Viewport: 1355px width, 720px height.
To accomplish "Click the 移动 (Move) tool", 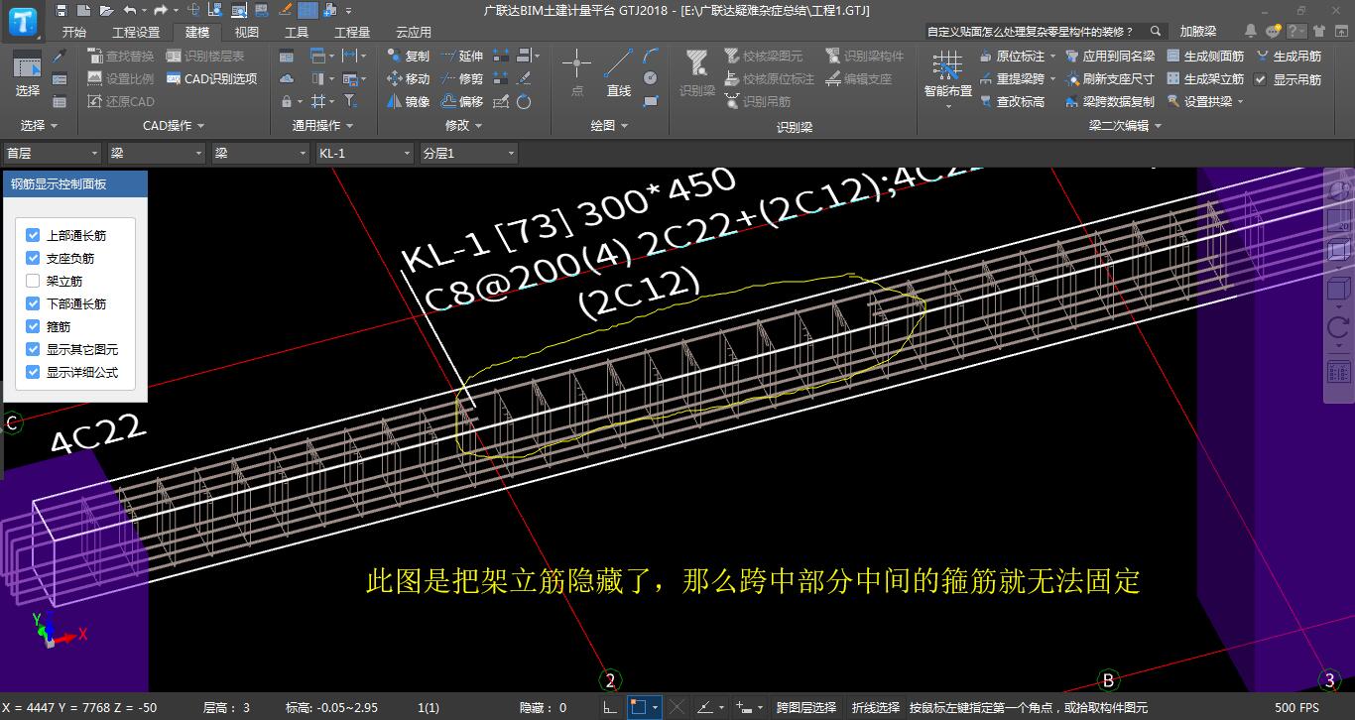I will 409,78.
